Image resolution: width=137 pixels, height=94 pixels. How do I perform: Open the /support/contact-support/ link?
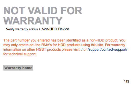[107, 49]
